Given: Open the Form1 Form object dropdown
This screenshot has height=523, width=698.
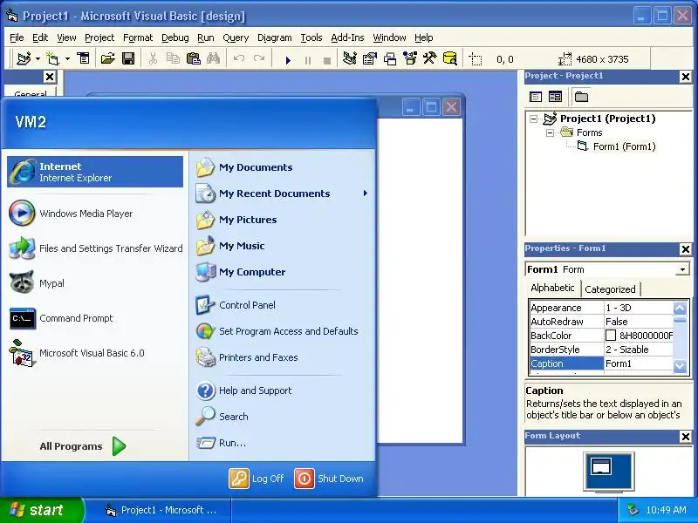Looking at the screenshot, I should (682, 269).
